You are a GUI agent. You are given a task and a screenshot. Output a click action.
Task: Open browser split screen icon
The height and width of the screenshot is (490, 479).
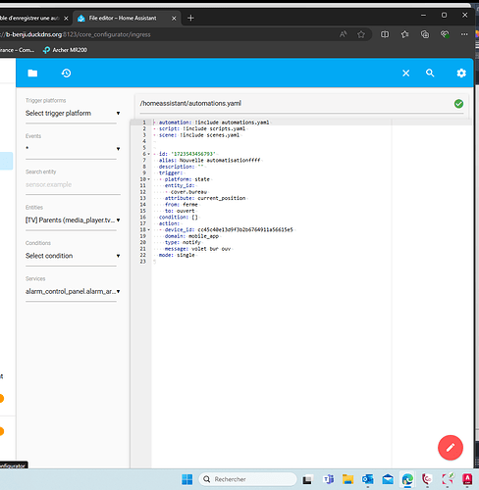pos(385,34)
